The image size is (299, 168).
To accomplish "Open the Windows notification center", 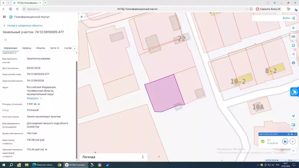I will click(294, 165).
